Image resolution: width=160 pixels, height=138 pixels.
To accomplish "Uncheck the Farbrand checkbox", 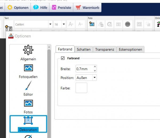I will (x=63, y=58).
